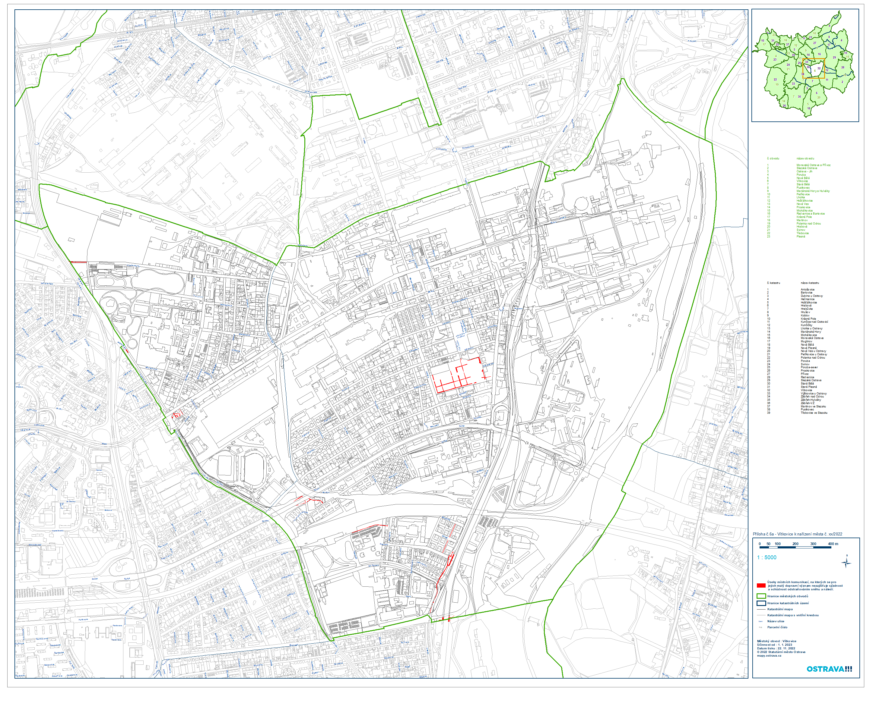
Task: Click the 'Moravská Ostrava a Přívoz' district entry
Action: pyautogui.click(x=813, y=165)
